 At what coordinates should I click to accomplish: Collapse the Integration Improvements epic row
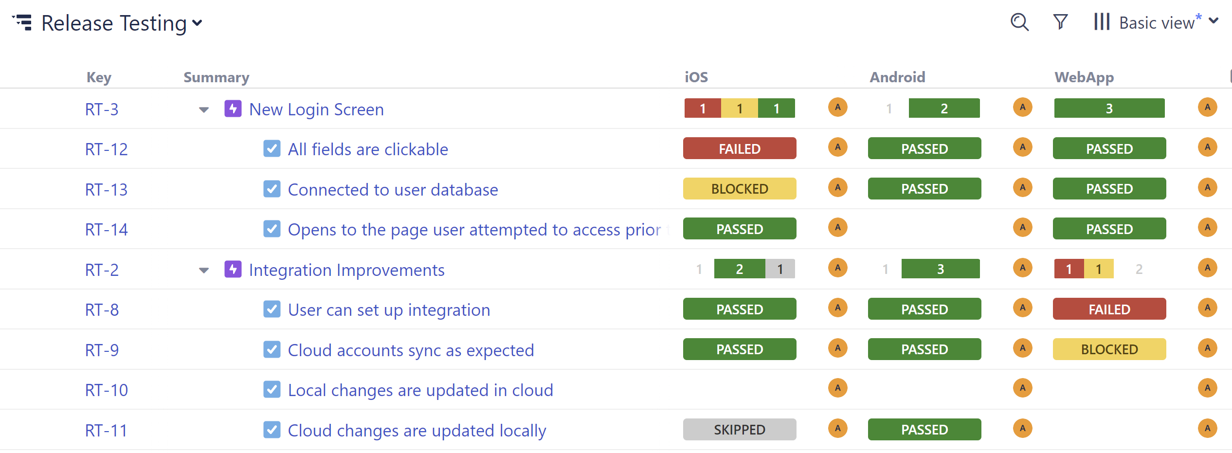pyautogui.click(x=203, y=270)
